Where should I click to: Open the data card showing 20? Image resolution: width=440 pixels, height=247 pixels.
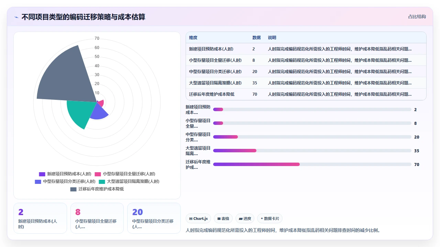[x=154, y=218]
